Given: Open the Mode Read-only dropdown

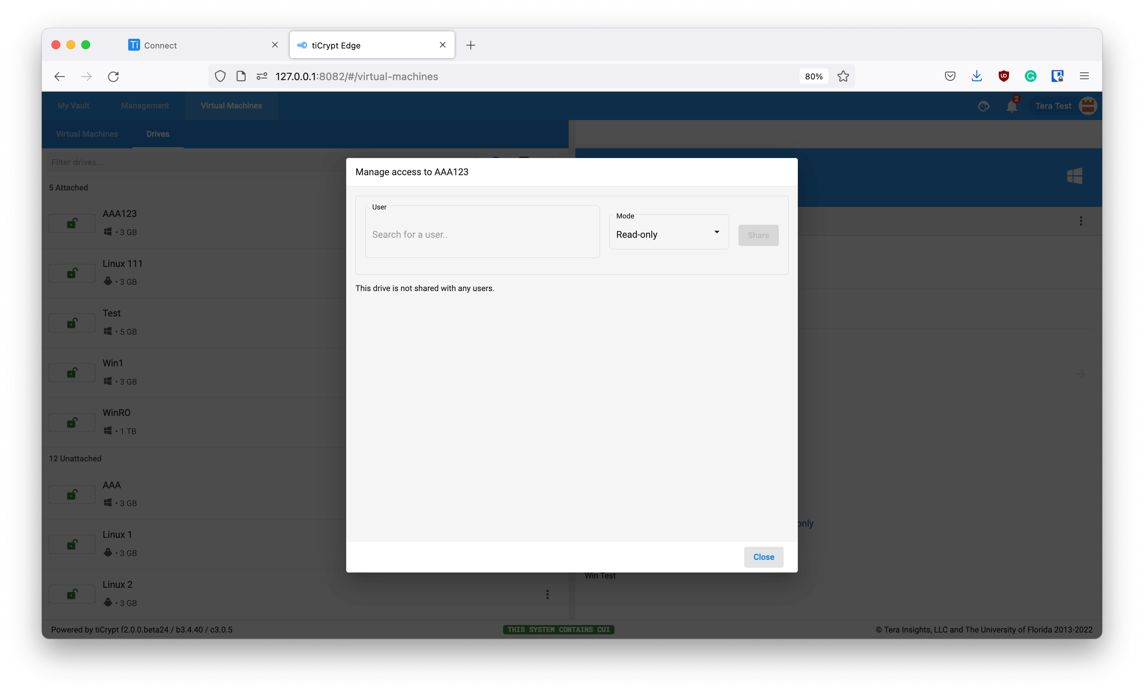Looking at the screenshot, I should [669, 234].
